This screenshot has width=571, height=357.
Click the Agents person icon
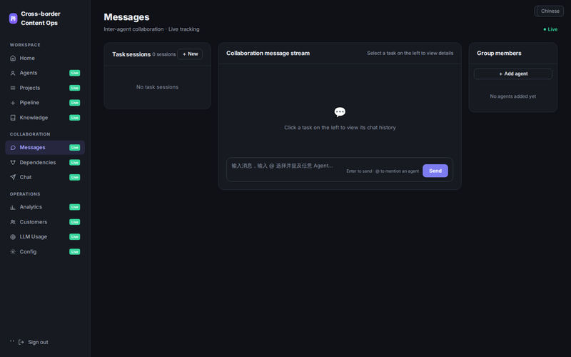pyautogui.click(x=13, y=74)
